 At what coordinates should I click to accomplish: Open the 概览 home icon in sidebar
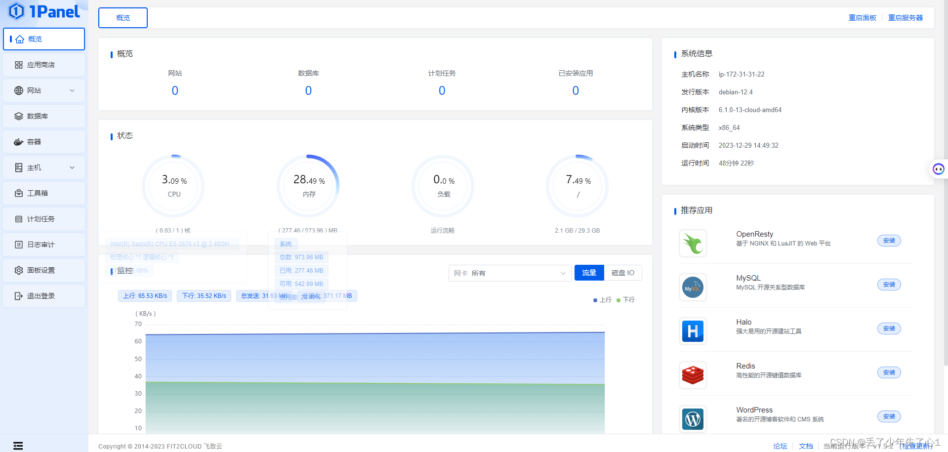tap(20, 40)
